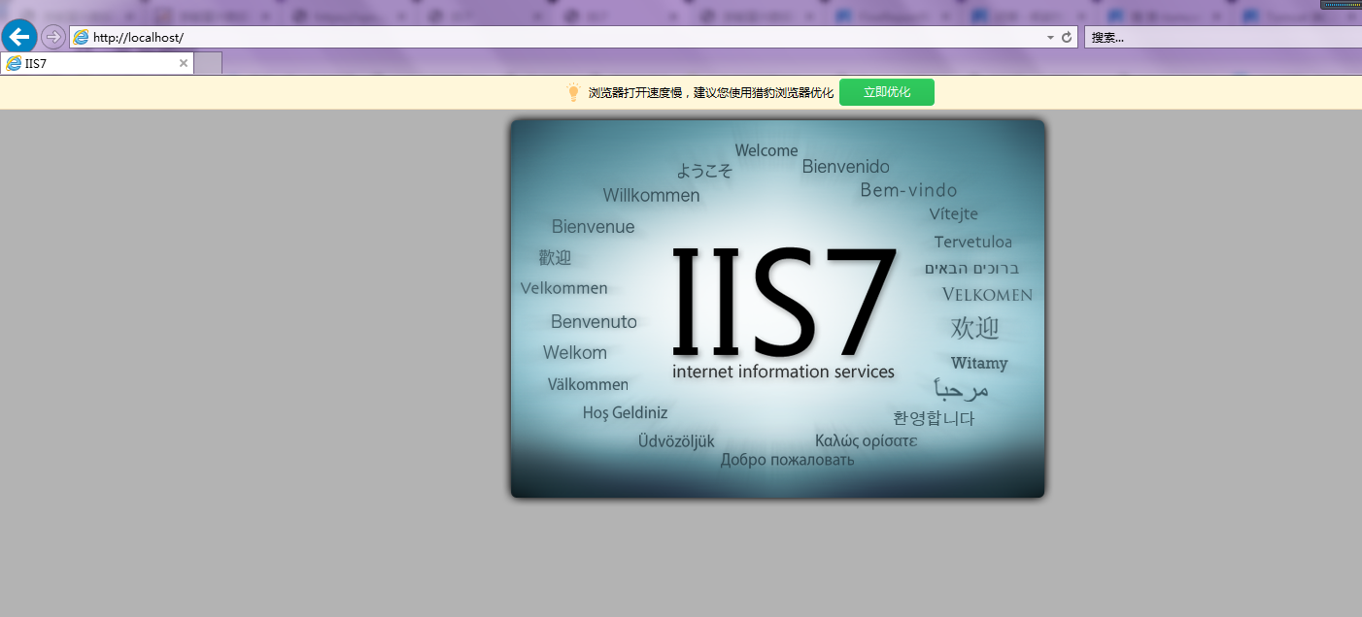Click the Forward navigation arrow
Viewport: 1362px width, 617px height.
click(52, 37)
